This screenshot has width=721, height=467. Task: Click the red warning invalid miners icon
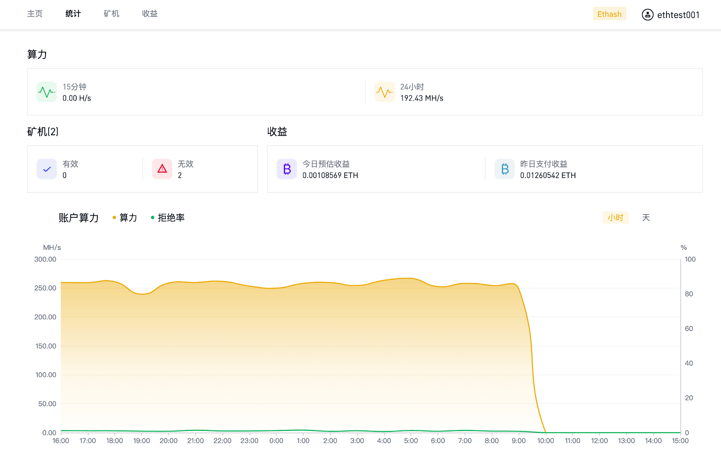162,169
